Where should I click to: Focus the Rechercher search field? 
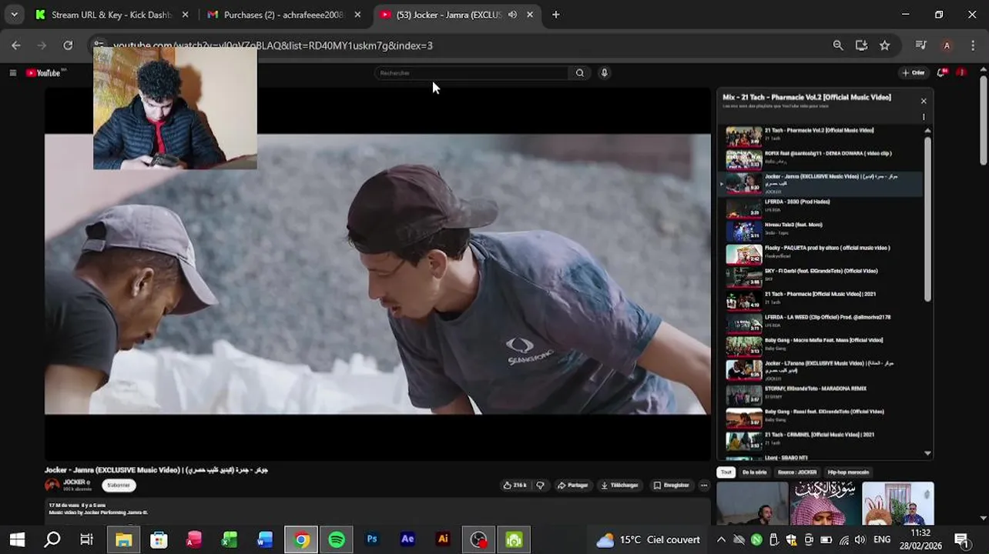pyautogui.click(x=471, y=73)
